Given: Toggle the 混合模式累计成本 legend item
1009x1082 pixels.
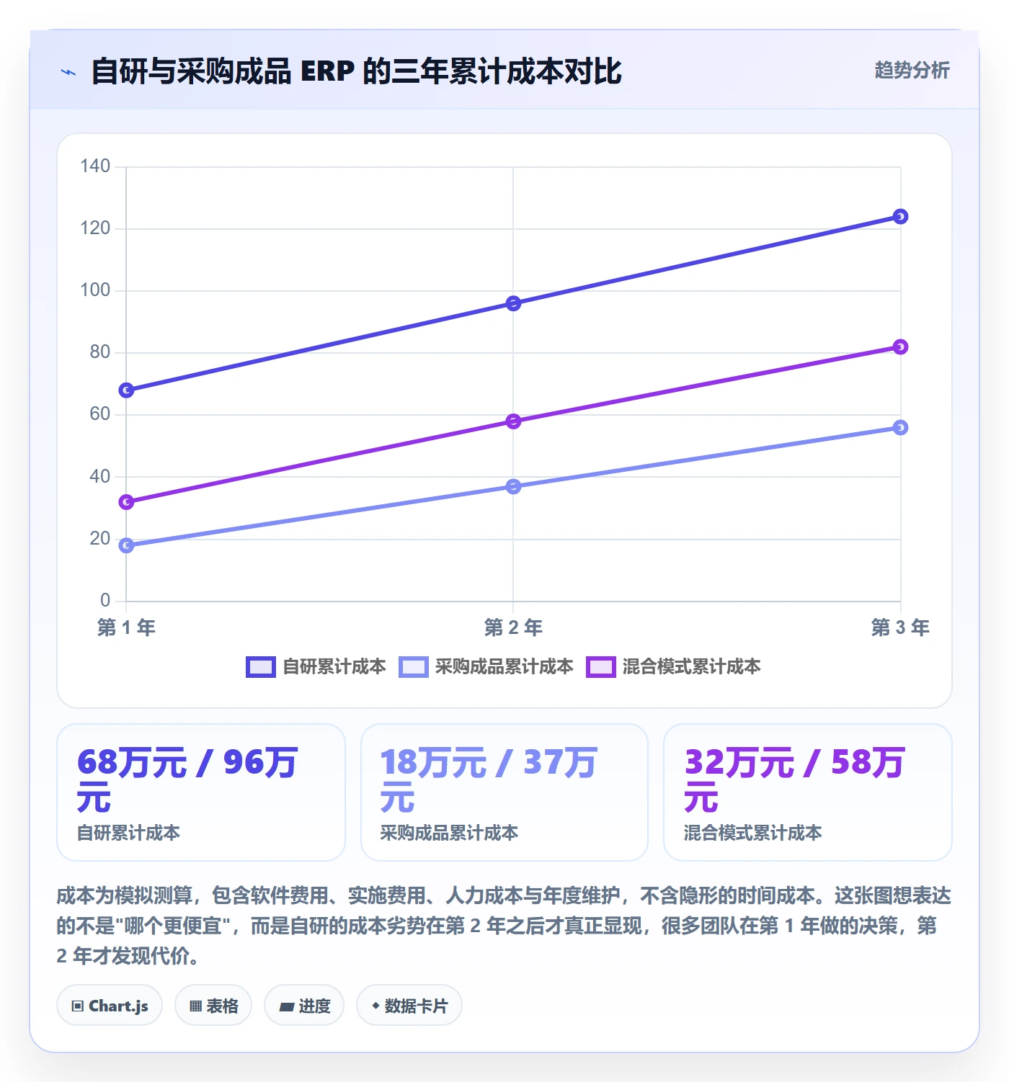Looking at the screenshot, I should pyautogui.click(x=673, y=667).
